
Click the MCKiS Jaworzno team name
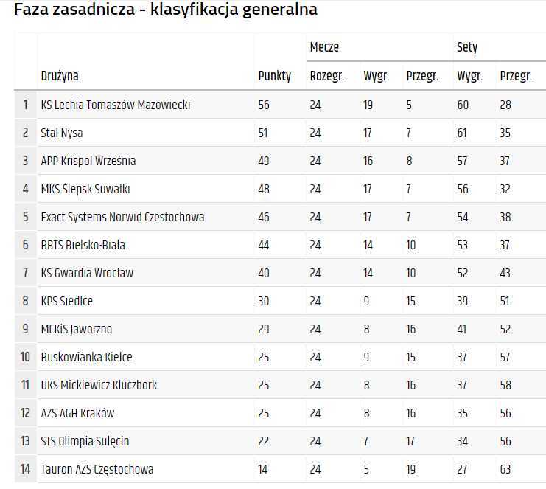click(77, 329)
